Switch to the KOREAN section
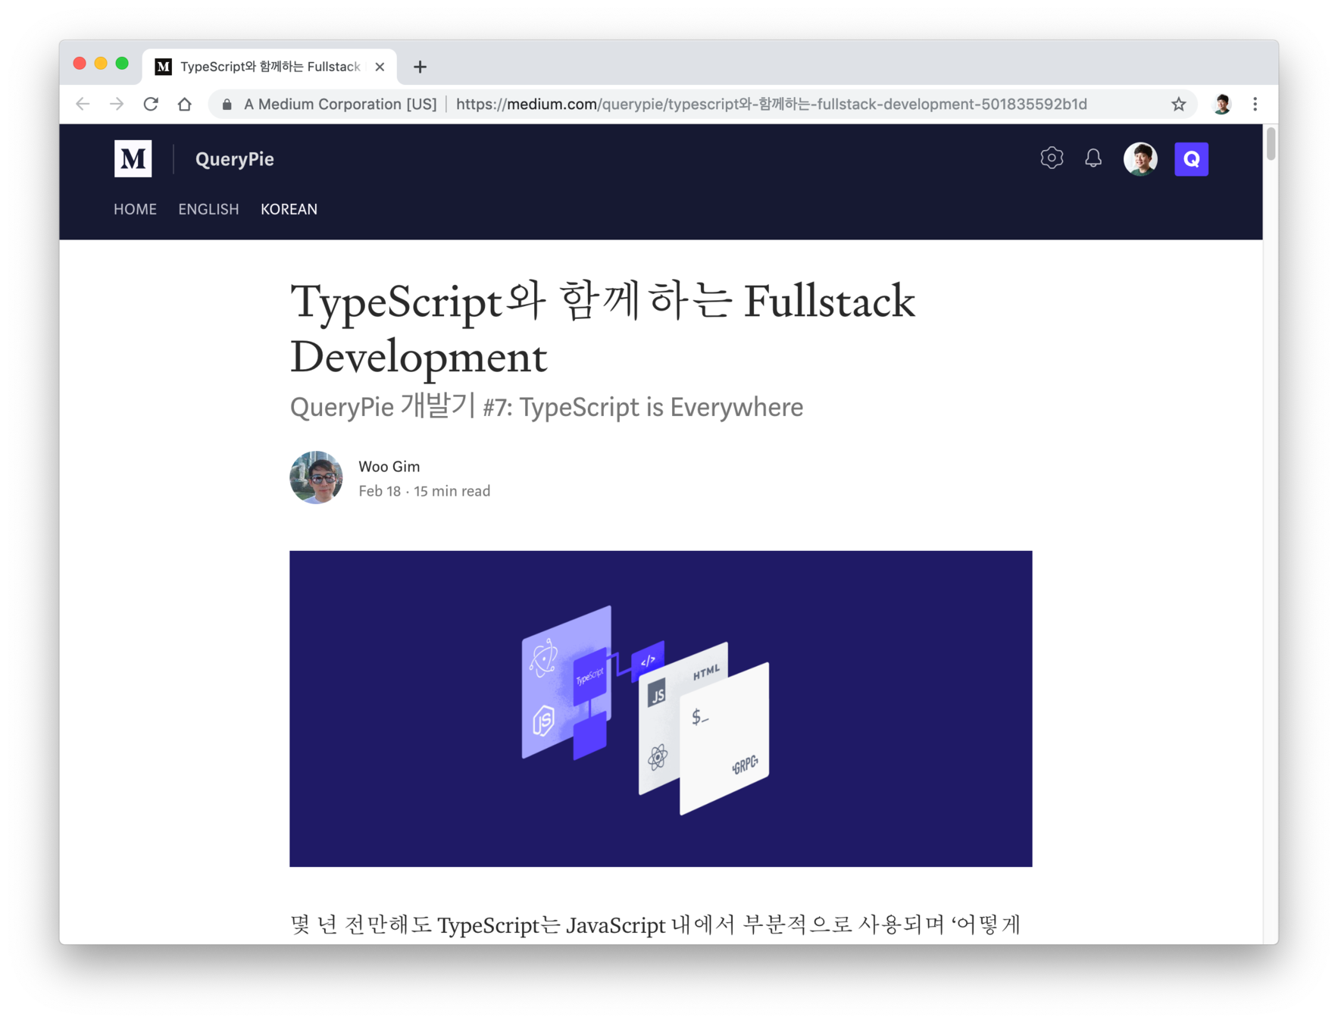This screenshot has width=1338, height=1023. (289, 209)
